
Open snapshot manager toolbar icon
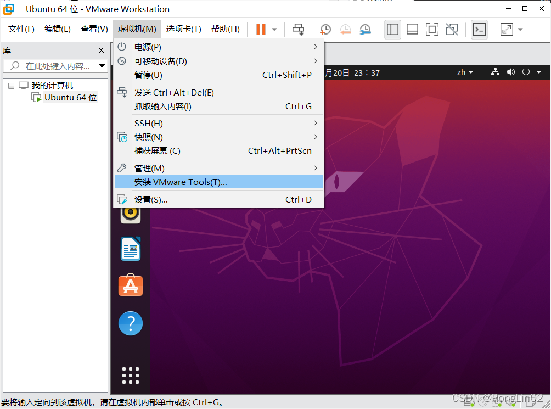366,30
